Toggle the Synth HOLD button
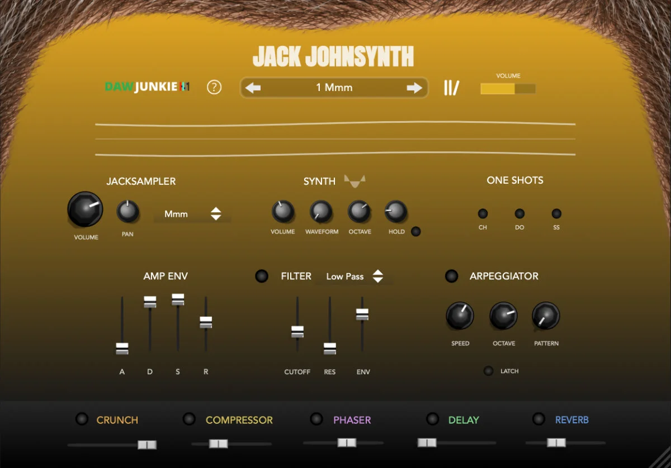The image size is (671, 468). (415, 231)
